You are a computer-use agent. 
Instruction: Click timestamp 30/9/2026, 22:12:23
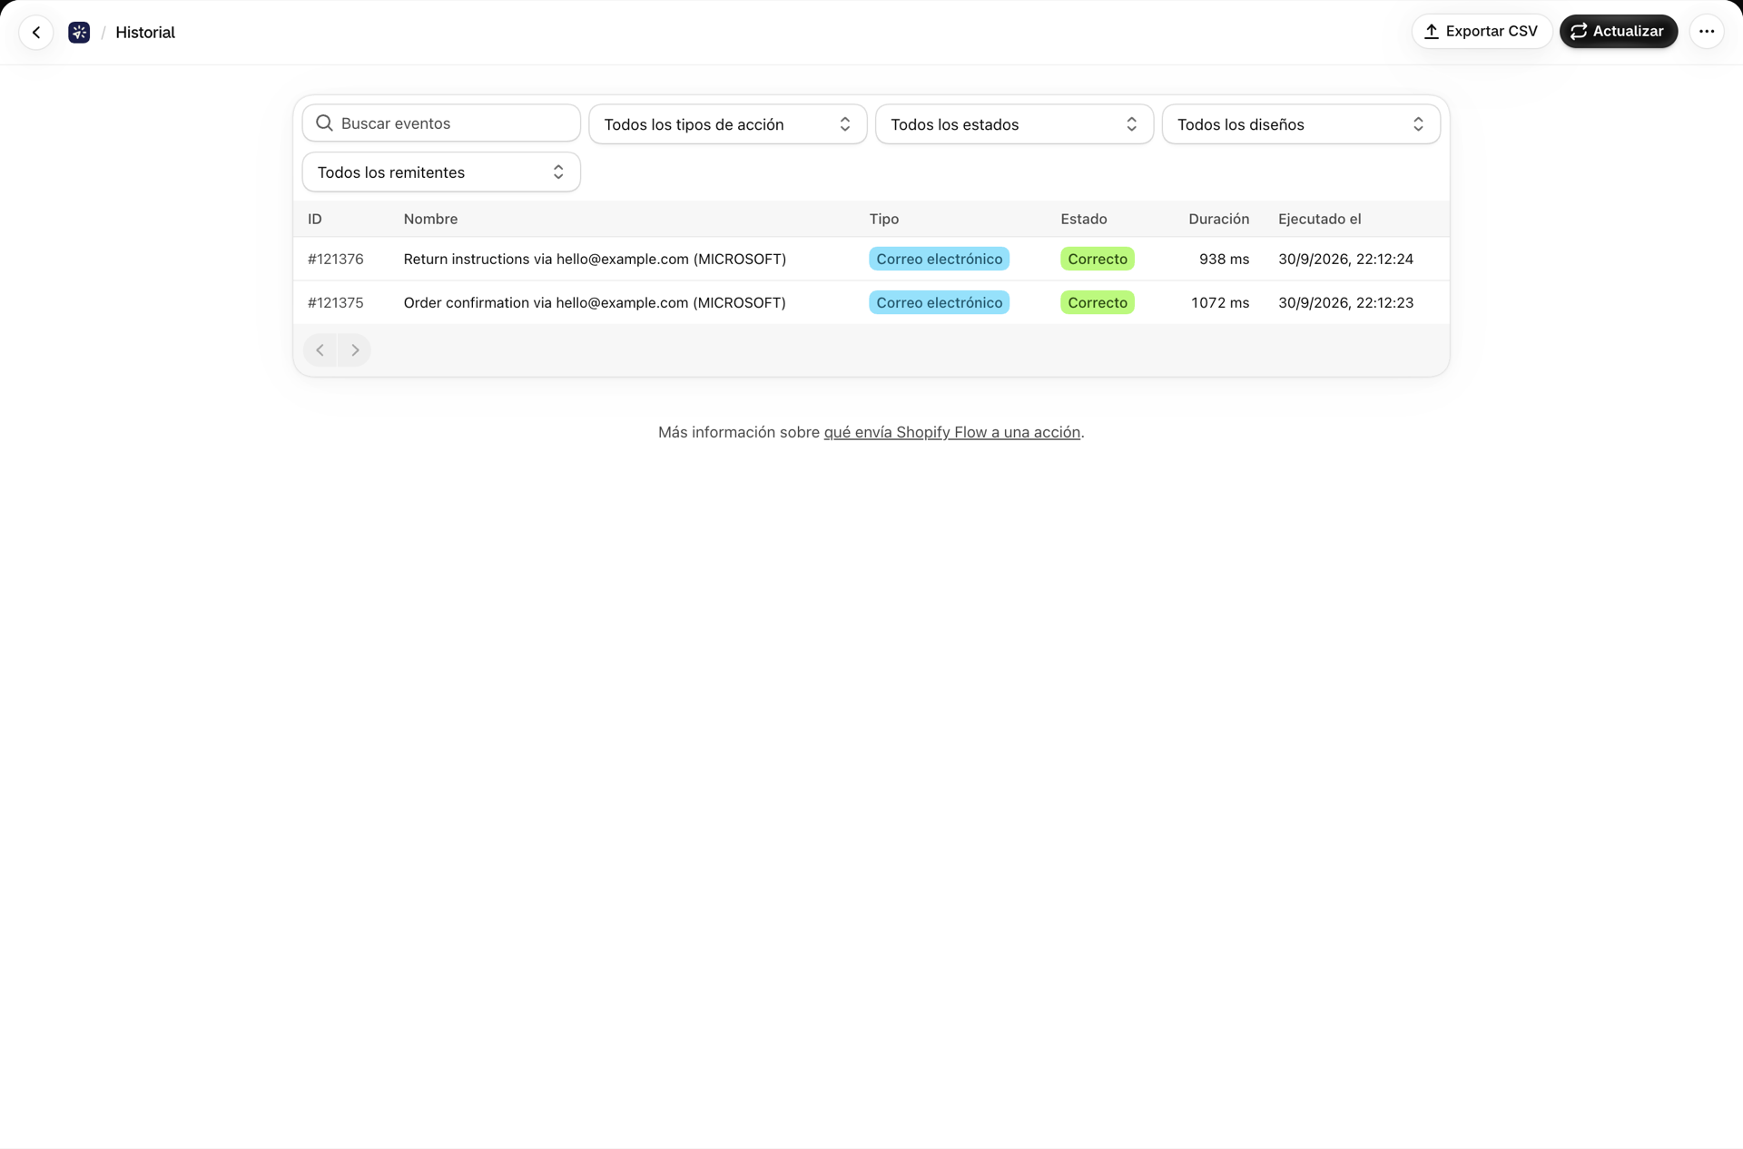coord(1345,303)
